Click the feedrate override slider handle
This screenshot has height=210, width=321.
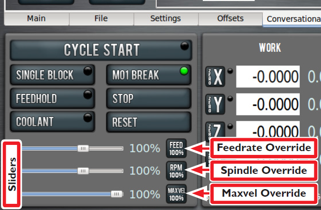coord(83,149)
